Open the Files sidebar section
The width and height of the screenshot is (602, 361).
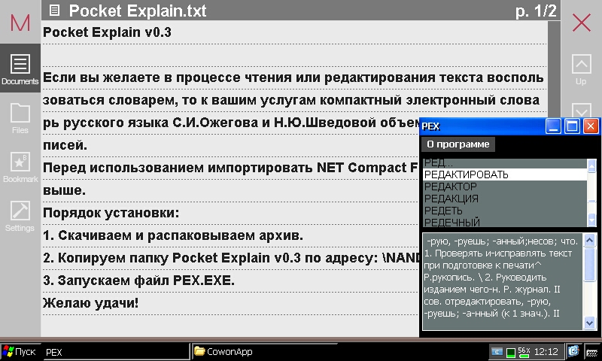coord(20,118)
